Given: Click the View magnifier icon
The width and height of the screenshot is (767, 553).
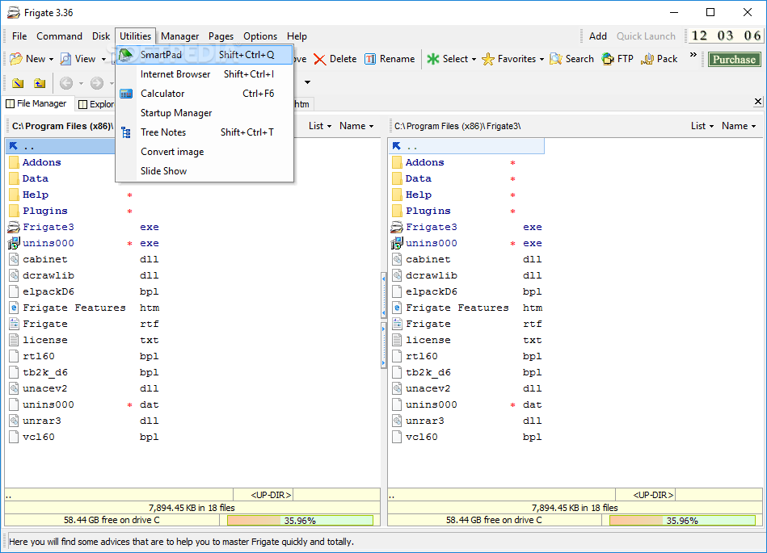Looking at the screenshot, I should click(x=65, y=59).
